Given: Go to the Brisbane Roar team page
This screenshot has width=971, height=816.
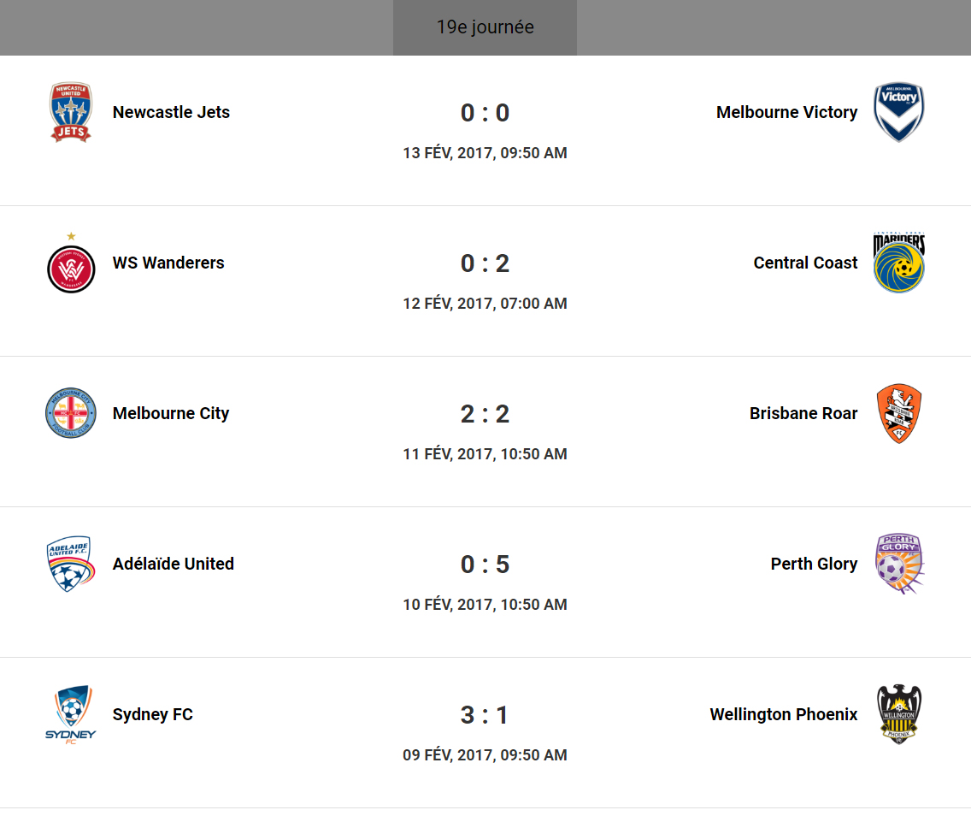Looking at the screenshot, I should click(803, 413).
